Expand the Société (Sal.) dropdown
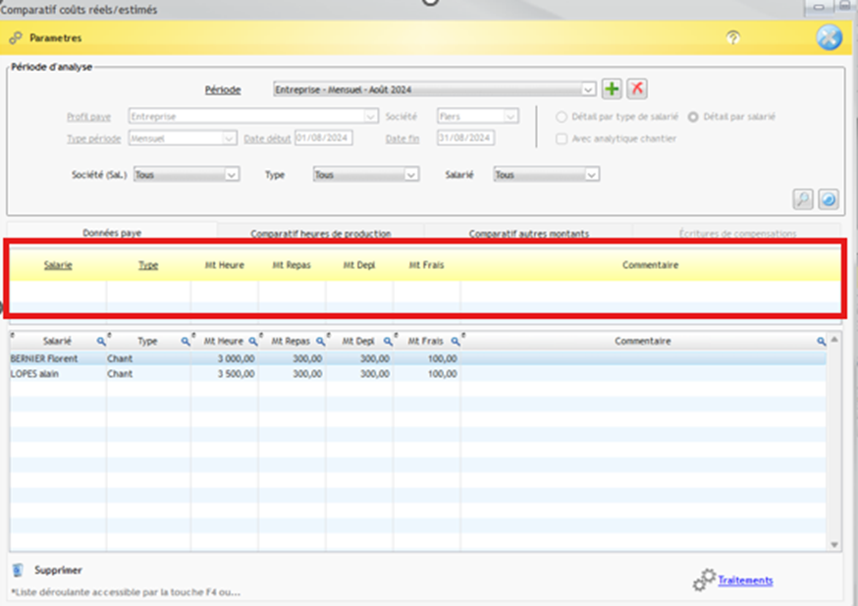The height and width of the screenshot is (606, 858). point(232,175)
